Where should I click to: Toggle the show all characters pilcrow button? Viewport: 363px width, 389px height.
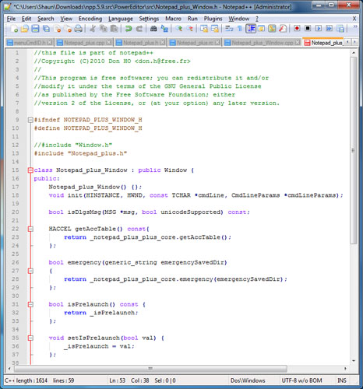click(x=240, y=29)
